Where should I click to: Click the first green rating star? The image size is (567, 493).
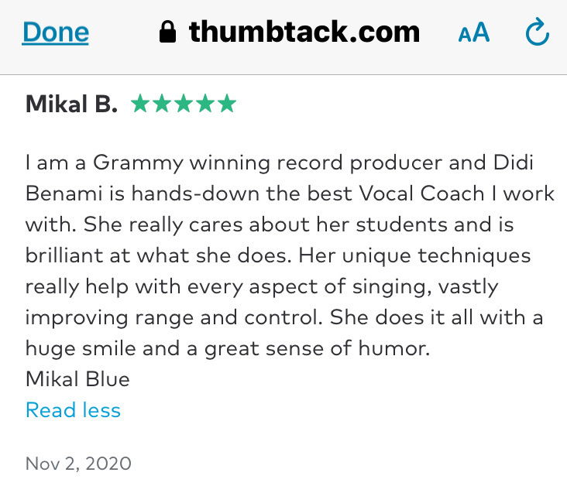[x=140, y=104]
